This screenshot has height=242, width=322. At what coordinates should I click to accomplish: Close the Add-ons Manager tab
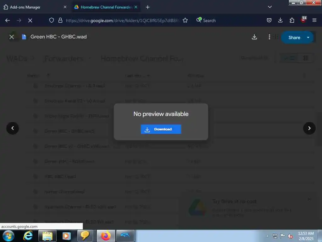coord(65,7)
